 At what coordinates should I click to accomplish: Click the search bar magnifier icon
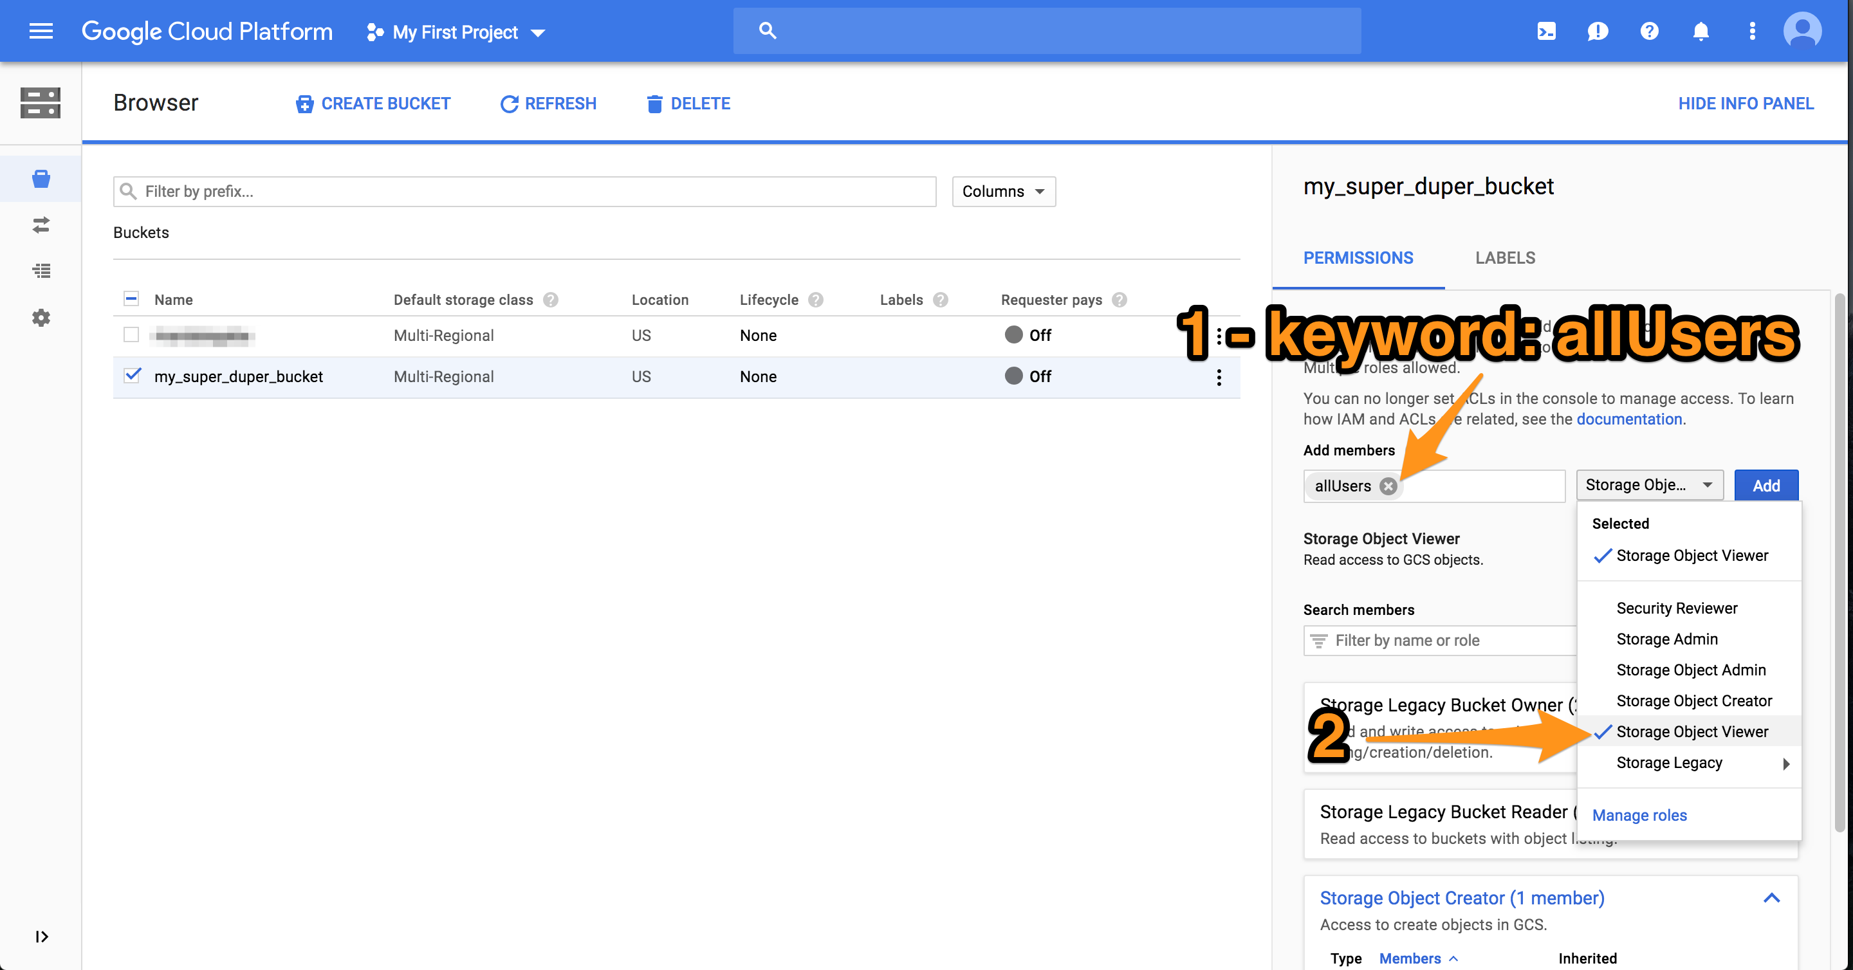coord(768,31)
